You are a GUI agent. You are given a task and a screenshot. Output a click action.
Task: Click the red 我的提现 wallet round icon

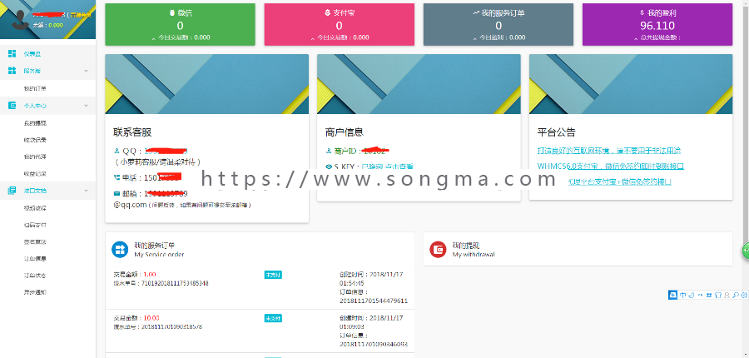(438, 250)
